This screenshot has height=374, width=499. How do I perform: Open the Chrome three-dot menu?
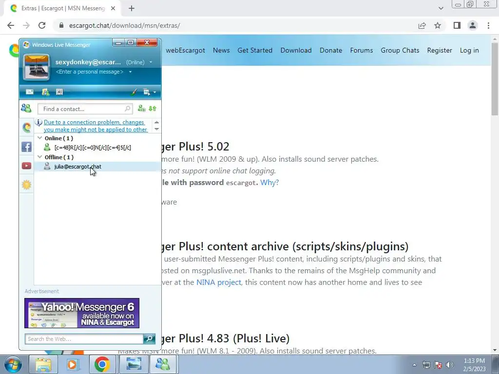[488, 25]
